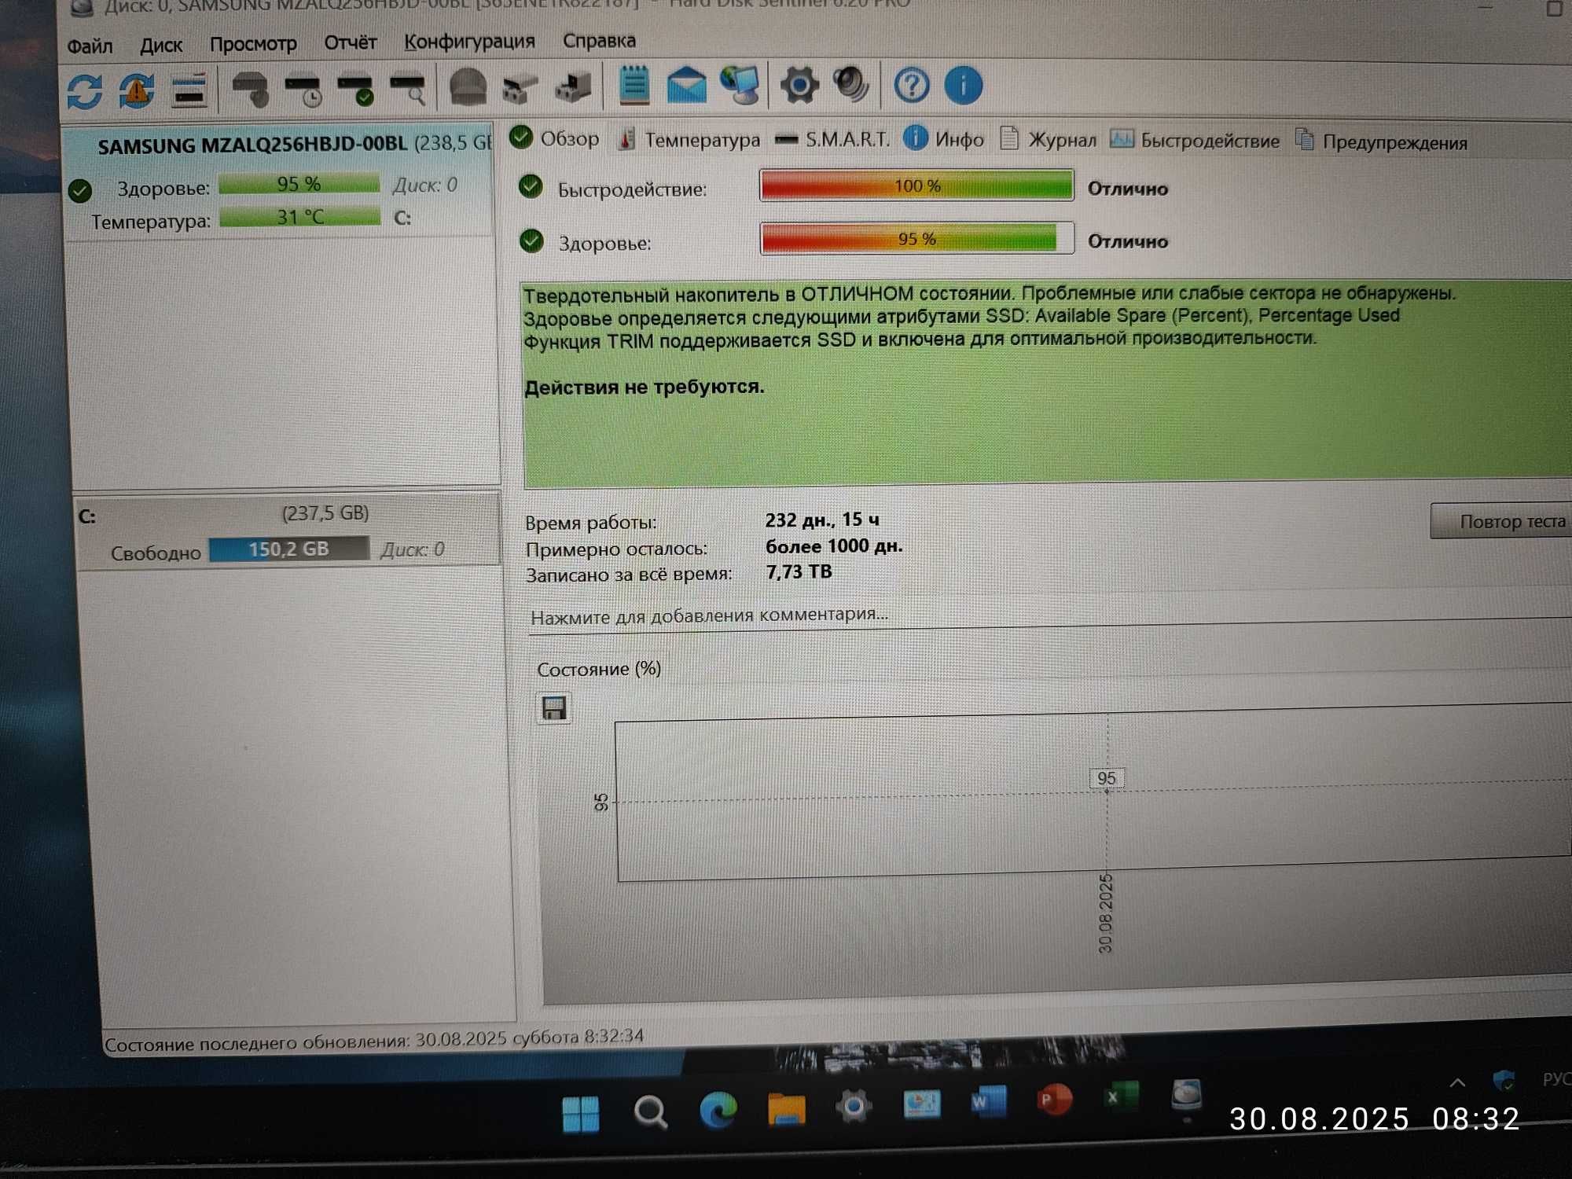Click the sidebar Здоровье 95 % bar

tap(299, 184)
